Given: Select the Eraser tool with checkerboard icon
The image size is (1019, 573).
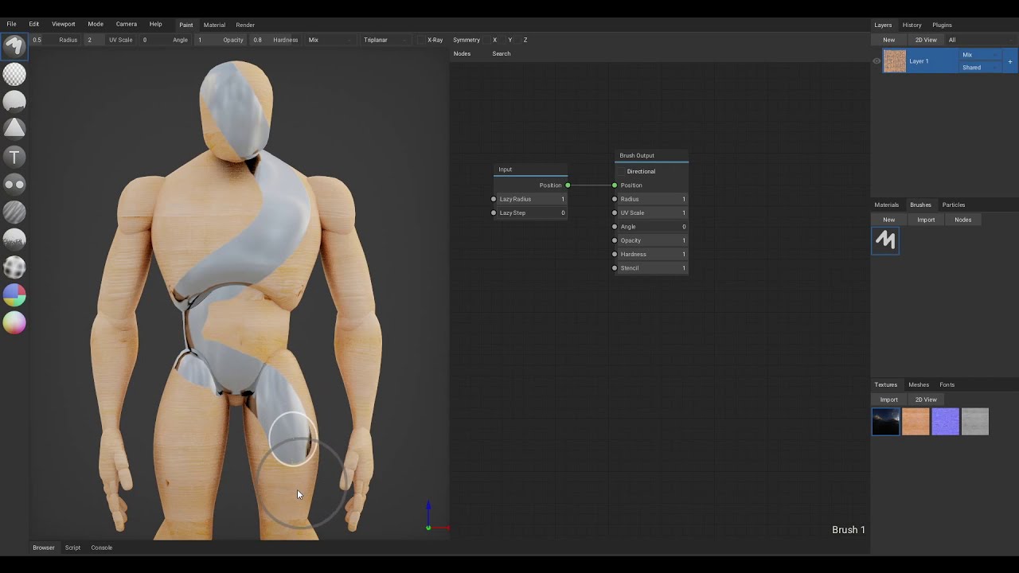Looking at the screenshot, I should (x=14, y=74).
